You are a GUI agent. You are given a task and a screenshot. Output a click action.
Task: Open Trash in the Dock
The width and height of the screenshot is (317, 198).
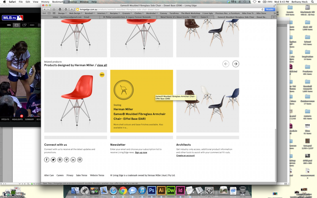click(x=243, y=190)
